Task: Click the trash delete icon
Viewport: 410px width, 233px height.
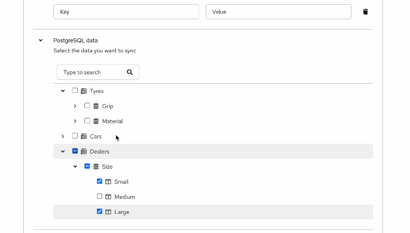Action: pyautogui.click(x=365, y=12)
